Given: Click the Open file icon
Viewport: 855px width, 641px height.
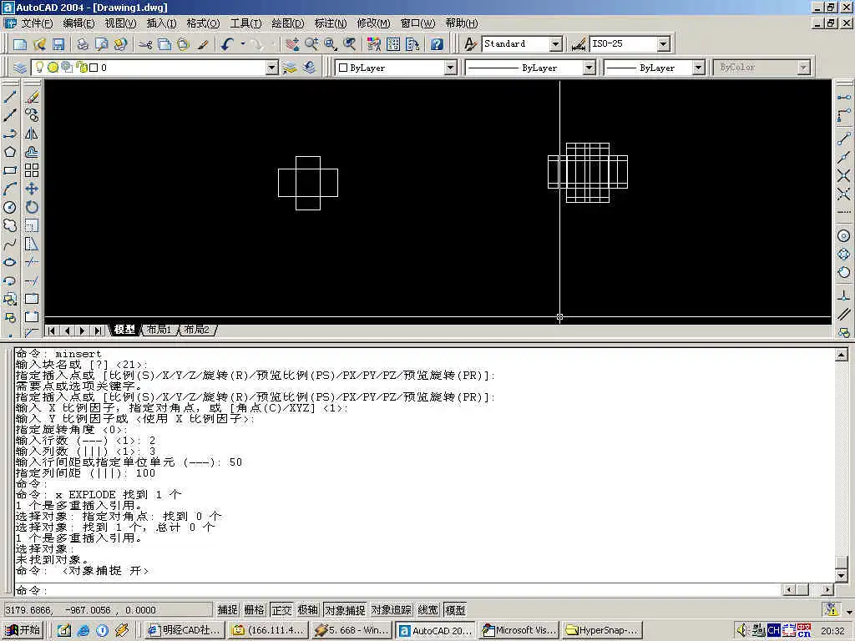Looking at the screenshot, I should coord(39,44).
